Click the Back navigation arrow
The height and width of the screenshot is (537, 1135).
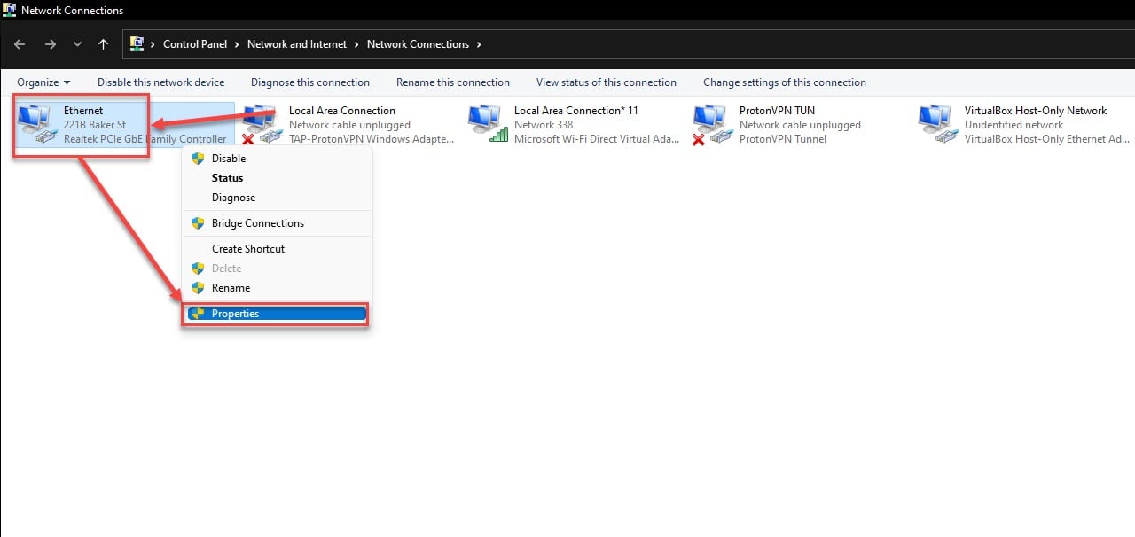[20, 44]
